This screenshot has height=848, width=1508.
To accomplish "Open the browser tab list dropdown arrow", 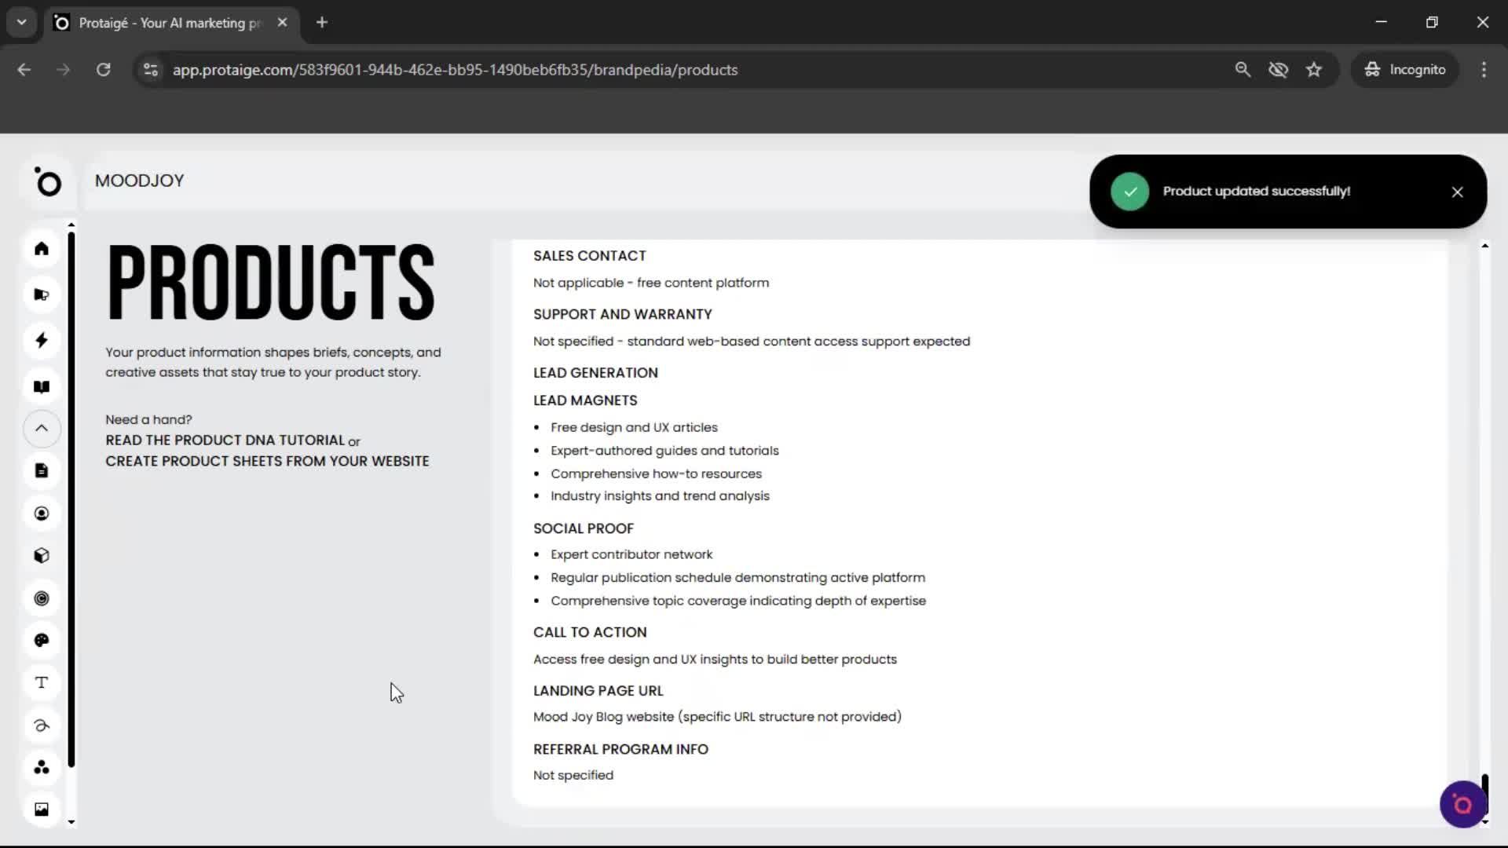I will click(21, 22).
